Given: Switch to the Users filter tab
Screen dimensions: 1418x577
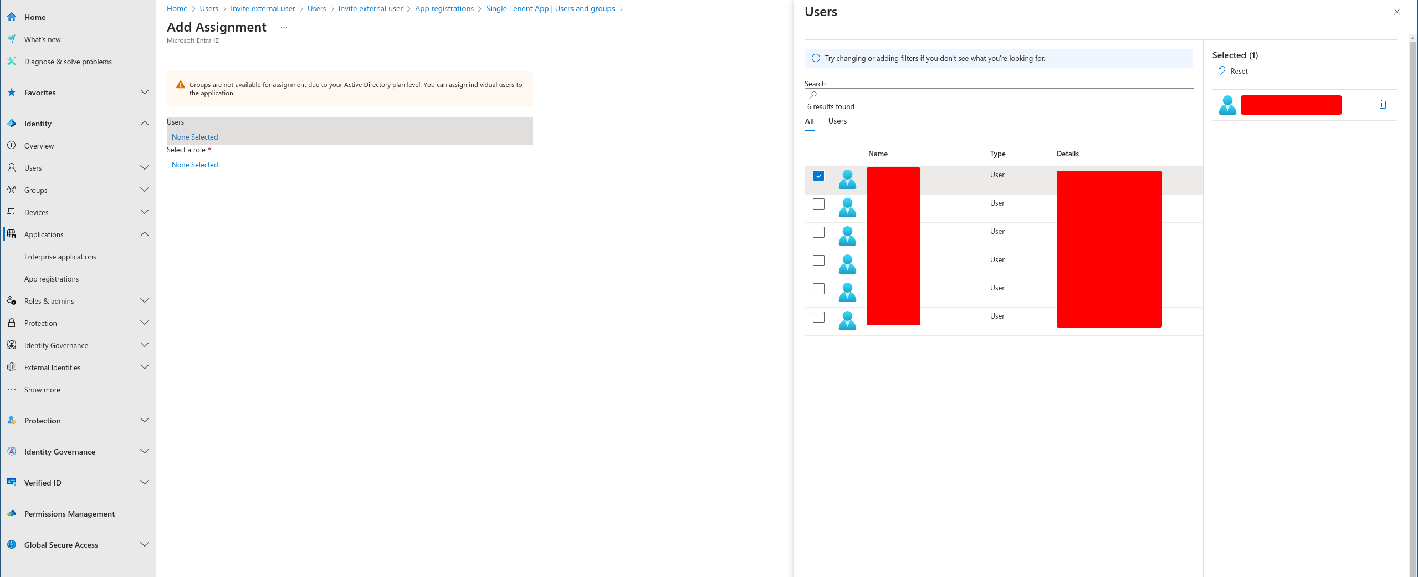Looking at the screenshot, I should click(837, 121).
